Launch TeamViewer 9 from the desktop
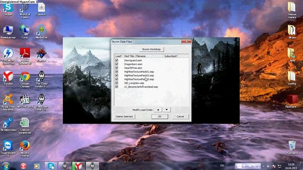Viewport: 303px width, 170px height. (8, 149)
